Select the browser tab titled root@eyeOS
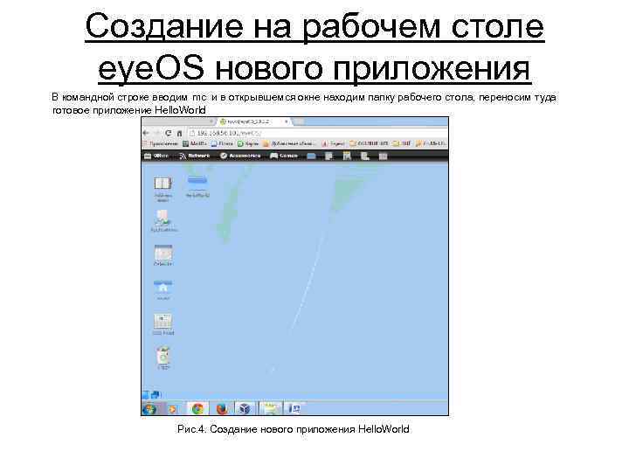The image size is (629, 472). (253, 121)
